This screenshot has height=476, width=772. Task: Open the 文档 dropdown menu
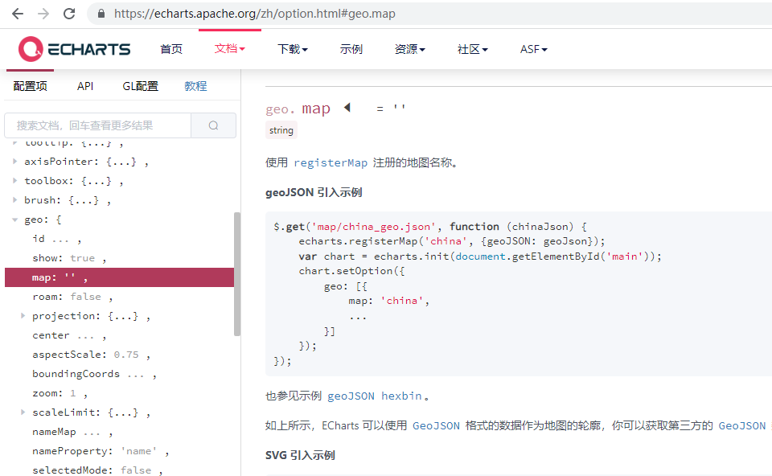(x=229, y=49)
